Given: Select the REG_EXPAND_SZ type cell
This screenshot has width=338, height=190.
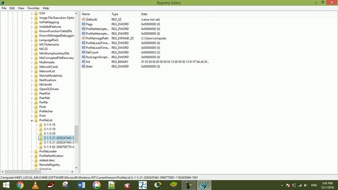Looking at the screenshot, I should [123, 39].
